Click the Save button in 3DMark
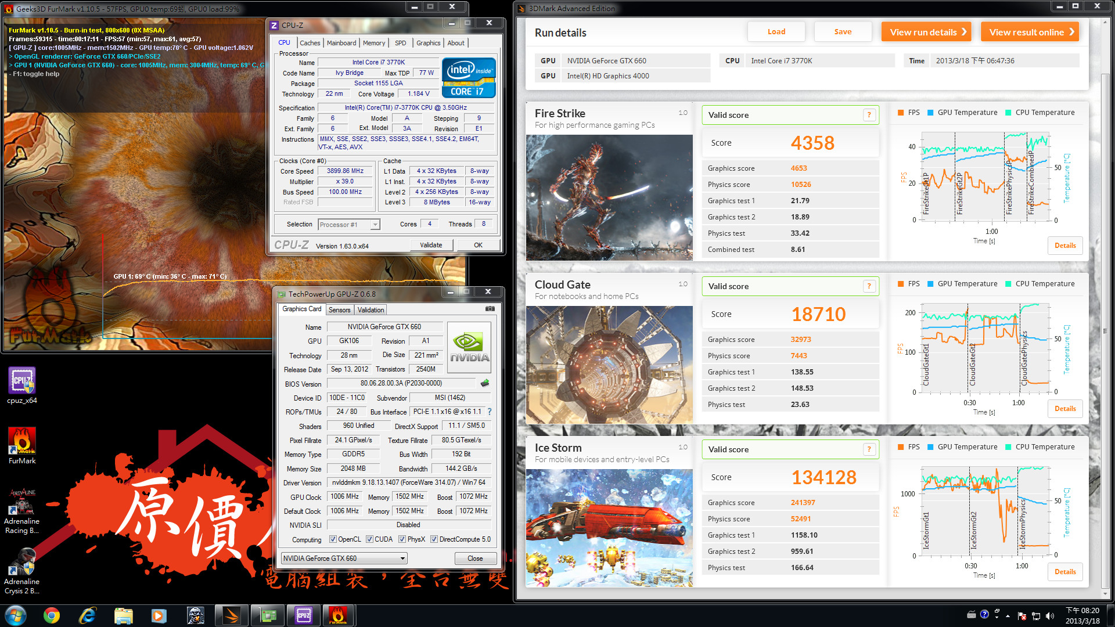 coord(843,32)
